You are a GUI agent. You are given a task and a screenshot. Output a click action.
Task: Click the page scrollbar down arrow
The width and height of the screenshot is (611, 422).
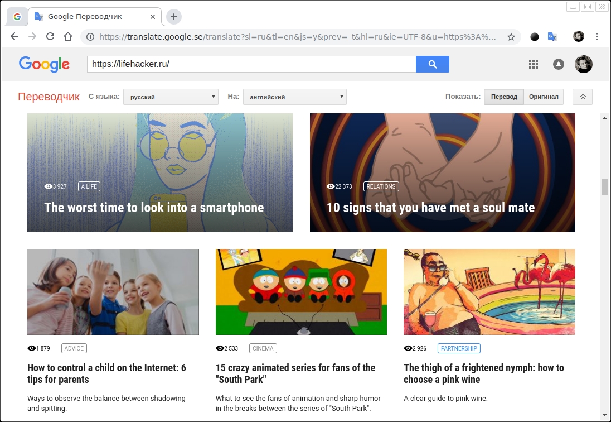[605, 416]
